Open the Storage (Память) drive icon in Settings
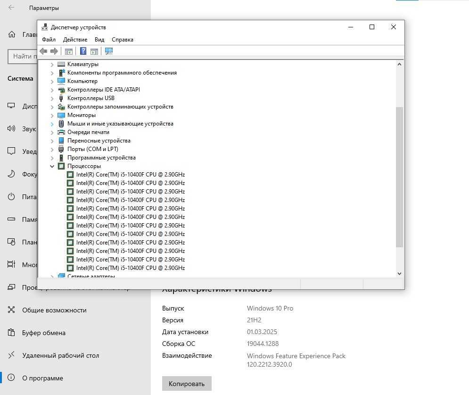 pyautogui.click(x=11, y=219)
